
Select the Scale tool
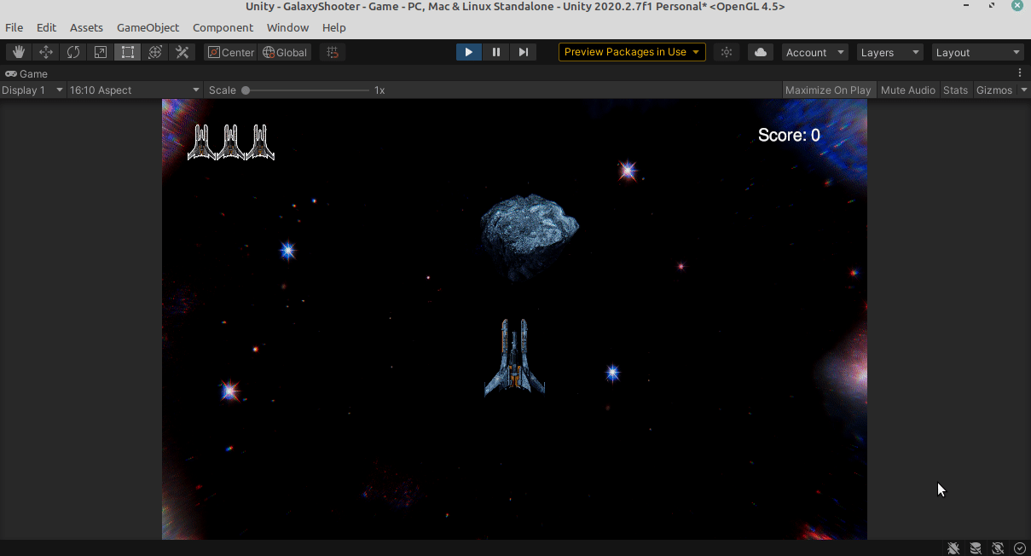click(101, 52)
